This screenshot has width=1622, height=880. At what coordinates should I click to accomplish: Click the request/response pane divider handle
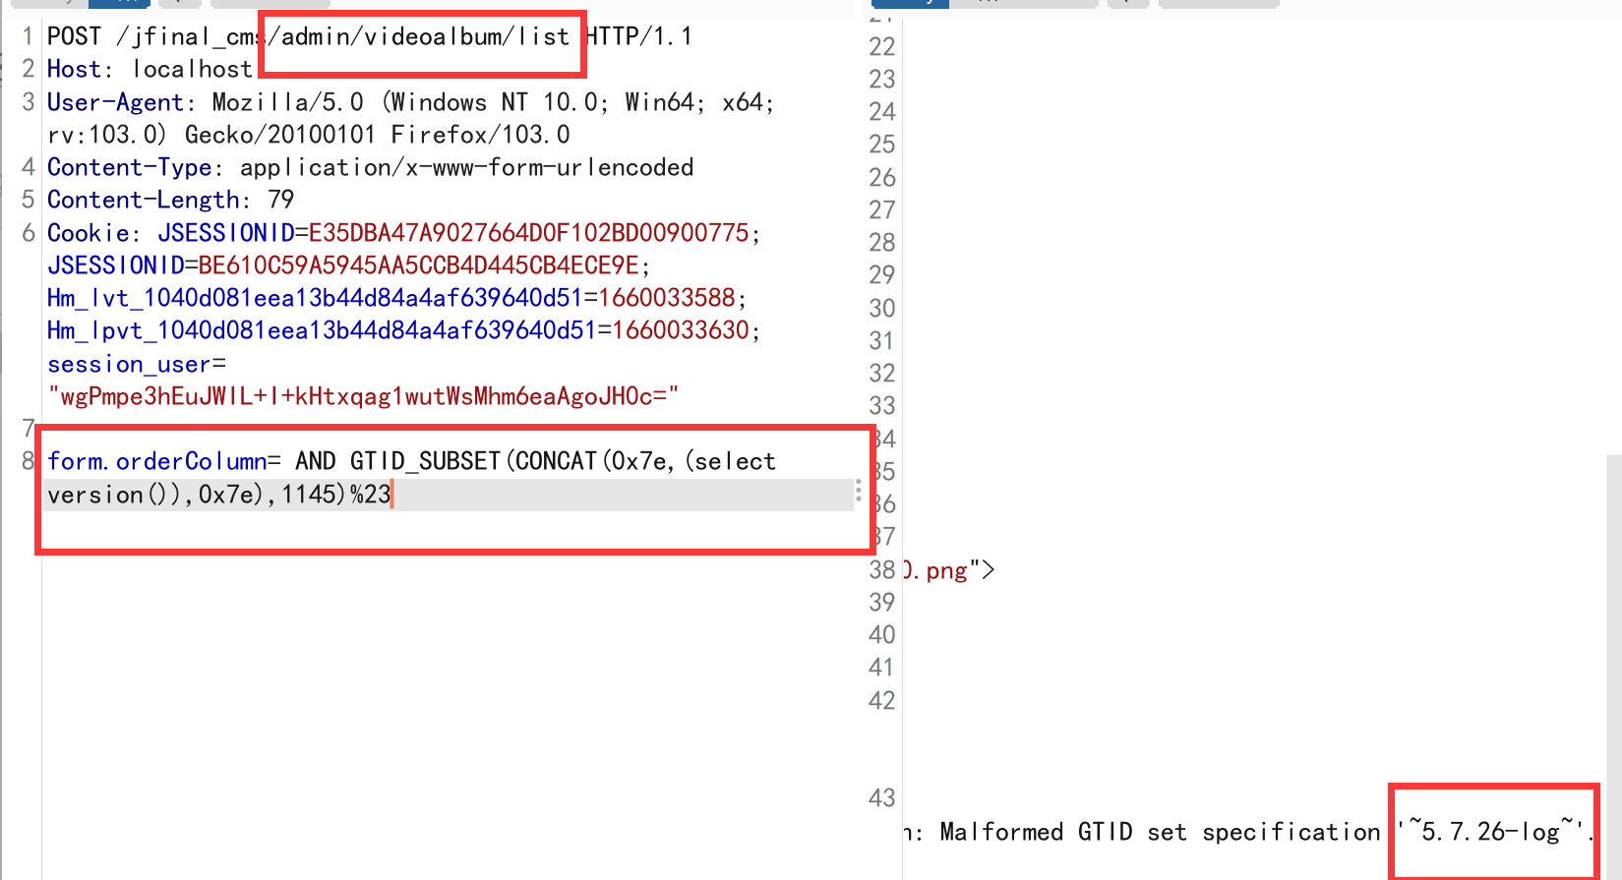(x=859, y=491)
